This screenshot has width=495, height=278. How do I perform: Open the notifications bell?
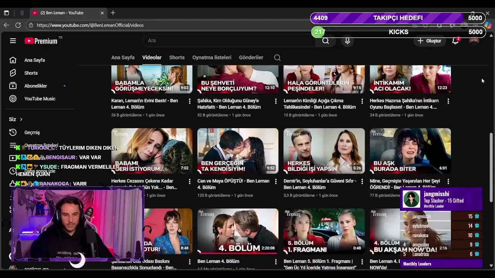coord(456,41)
